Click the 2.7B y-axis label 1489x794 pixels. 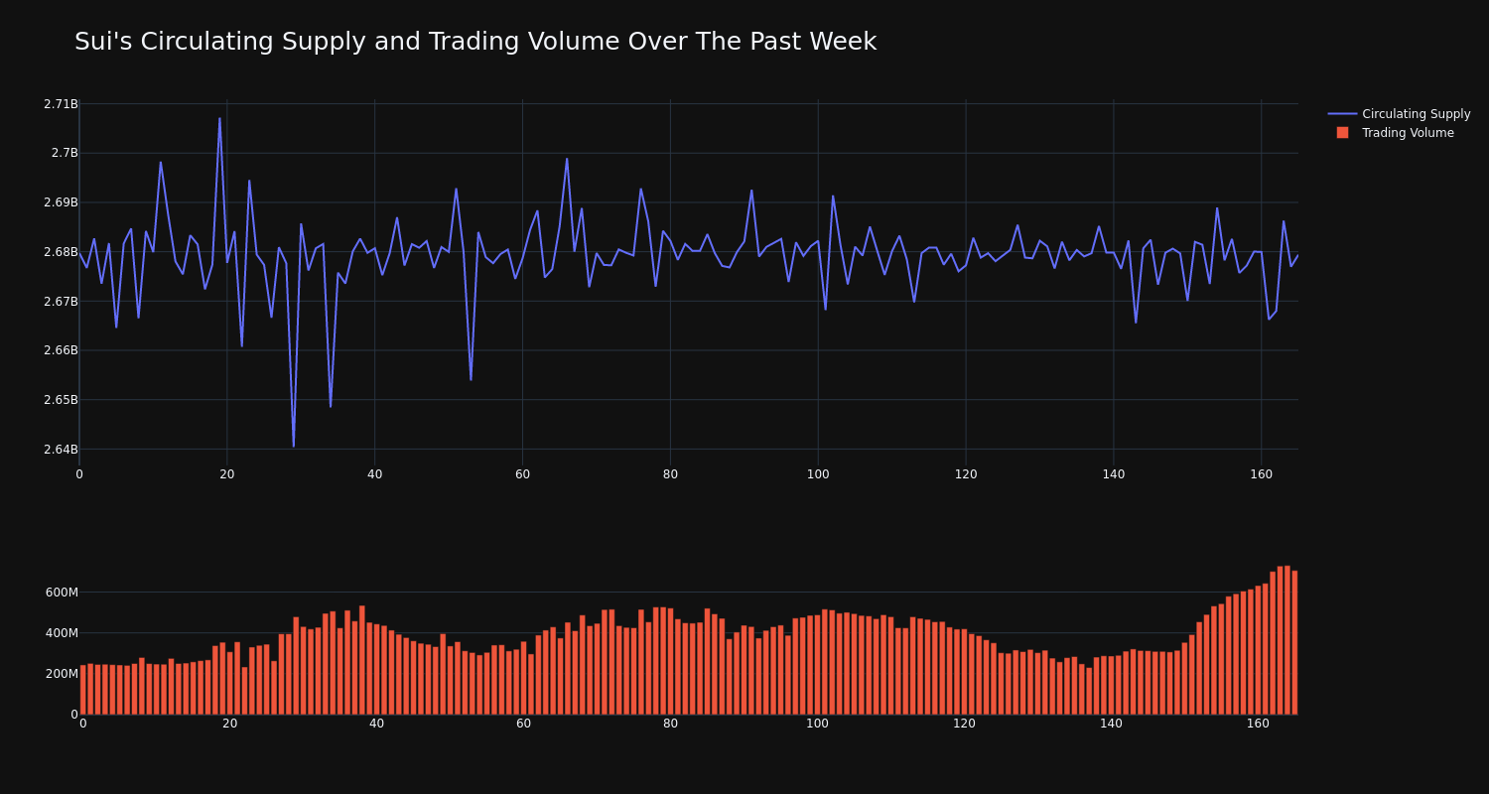(65, 153)
